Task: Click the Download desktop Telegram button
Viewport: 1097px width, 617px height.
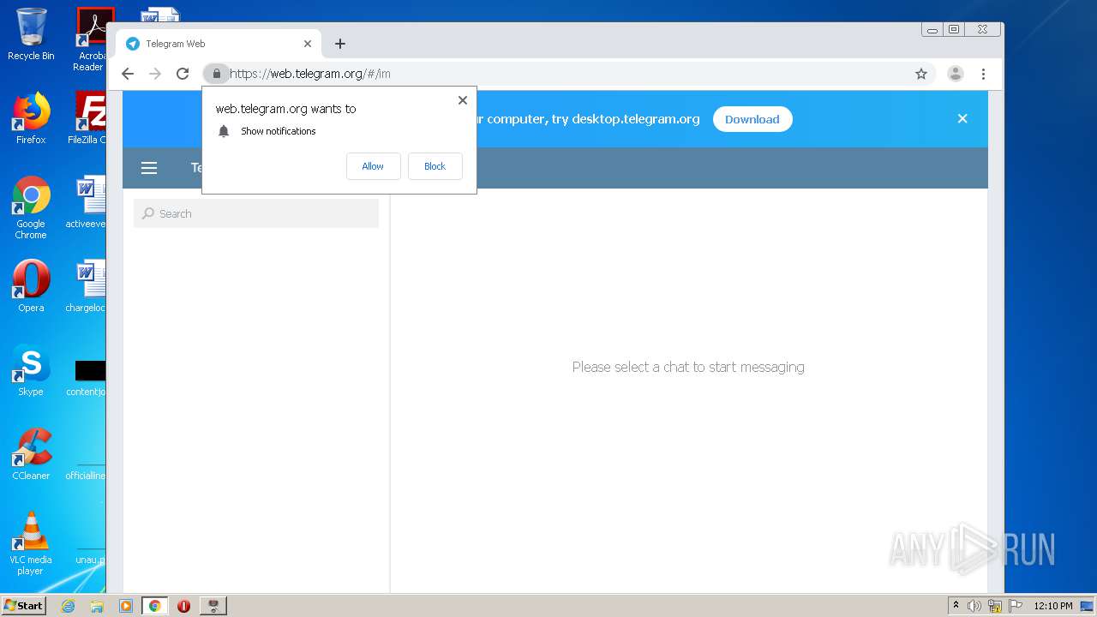Action: click(752, 119)
